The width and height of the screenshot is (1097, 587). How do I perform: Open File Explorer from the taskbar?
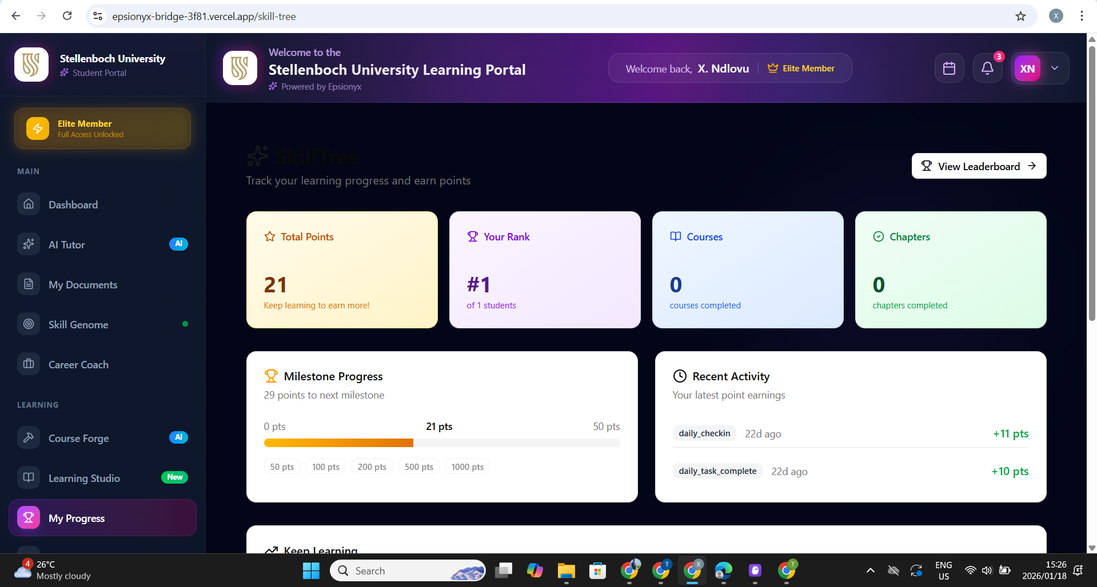point(567,570)
